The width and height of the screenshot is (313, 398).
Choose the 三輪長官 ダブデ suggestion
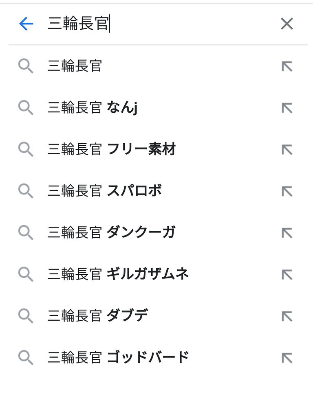(x=98, y=316)
